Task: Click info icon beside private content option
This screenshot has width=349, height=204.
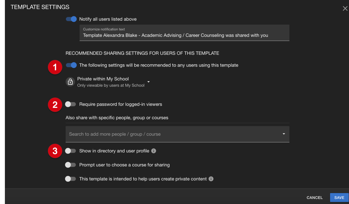Action: click(x=211, y=179)
